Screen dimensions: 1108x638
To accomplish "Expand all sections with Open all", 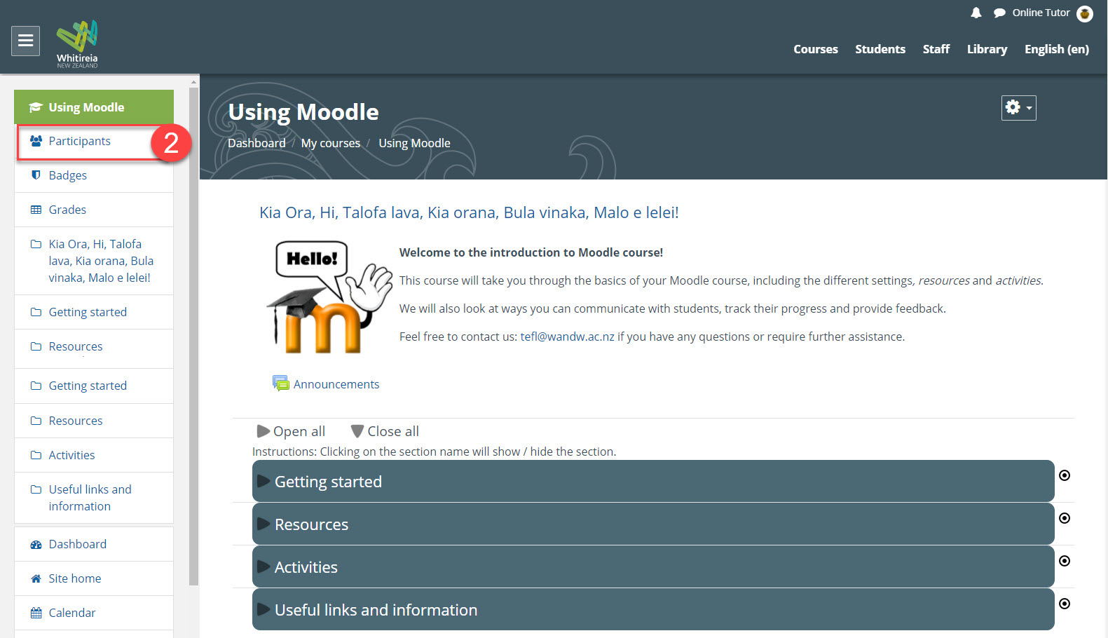I will [x=291, y=431].
